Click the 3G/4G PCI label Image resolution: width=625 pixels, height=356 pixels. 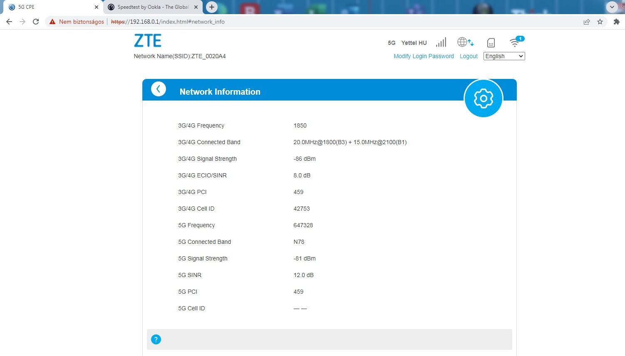(x=192, y=192)
